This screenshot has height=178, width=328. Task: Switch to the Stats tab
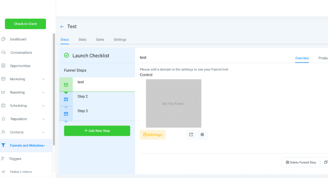tap(82, 40)
